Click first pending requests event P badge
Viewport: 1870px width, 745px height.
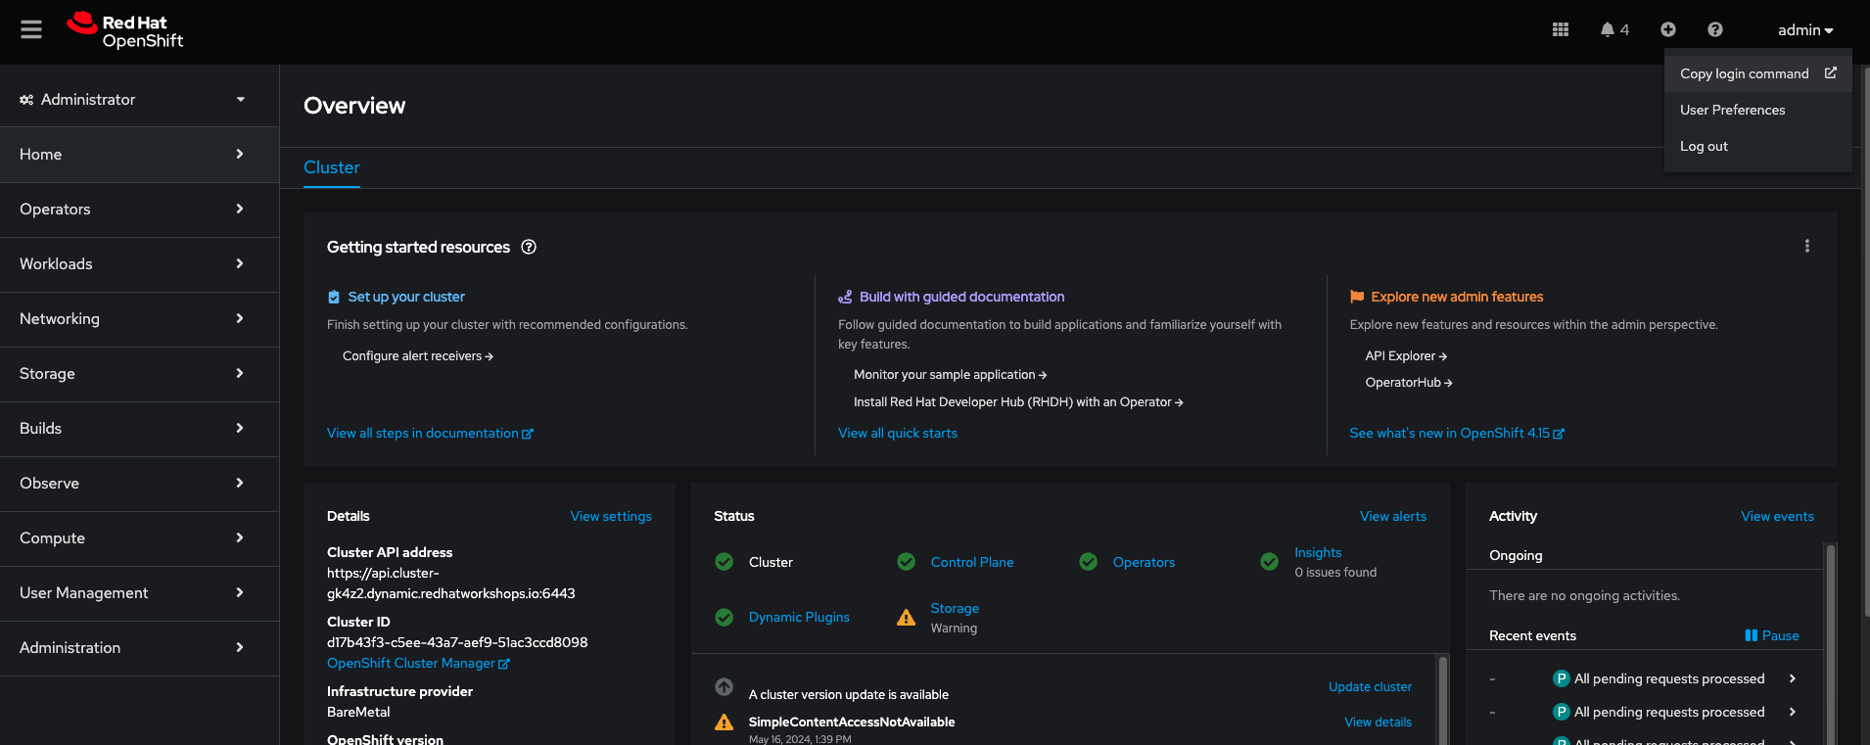click(1562, 678)
